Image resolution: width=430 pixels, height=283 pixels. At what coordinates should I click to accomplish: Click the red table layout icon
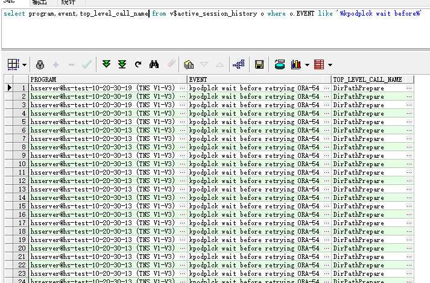[319, 64]
